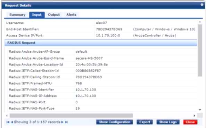Click the Show Configuration button

pyautogui.click(x=115, y=122)
